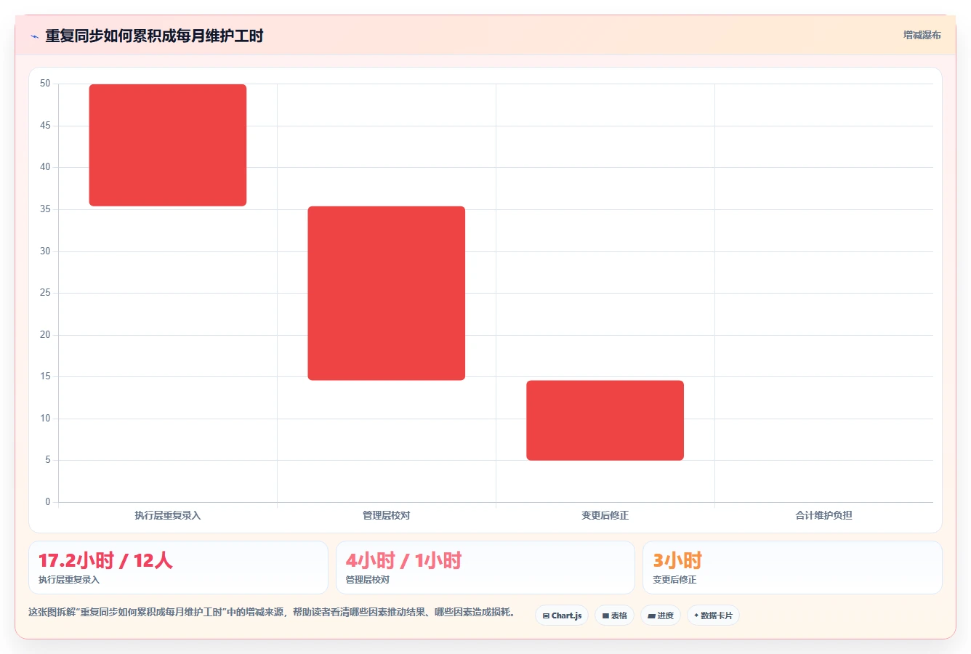Image resolution: width=971 pixels, height=654 pixels.
Task: Click the 管理层校对 x-axis label
Action: pos(387,515)
